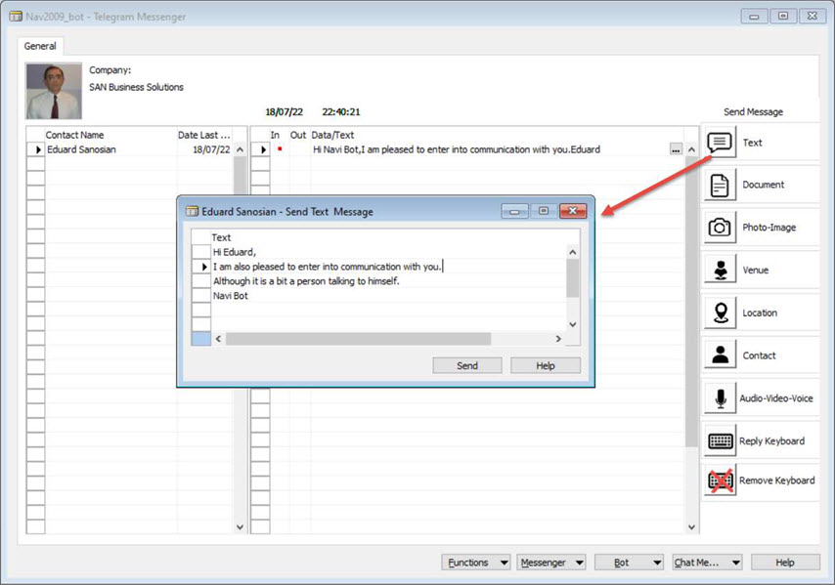Click the dialog vertical scrollbar down arrow
The width and height of the screenshot is (835, 585).
click(x=572, y=324)
